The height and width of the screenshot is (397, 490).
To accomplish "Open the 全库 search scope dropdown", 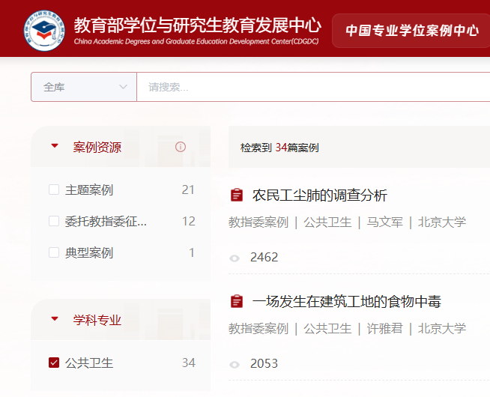I will [84, 87].
